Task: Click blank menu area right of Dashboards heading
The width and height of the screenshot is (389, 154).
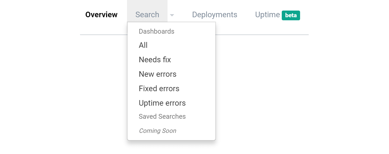Action: [194, 31]
